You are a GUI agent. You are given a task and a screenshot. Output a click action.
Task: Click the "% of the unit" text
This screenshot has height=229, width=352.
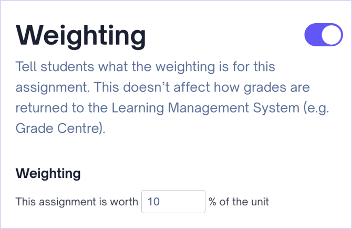pyautogui.click(x=239, y=202)
